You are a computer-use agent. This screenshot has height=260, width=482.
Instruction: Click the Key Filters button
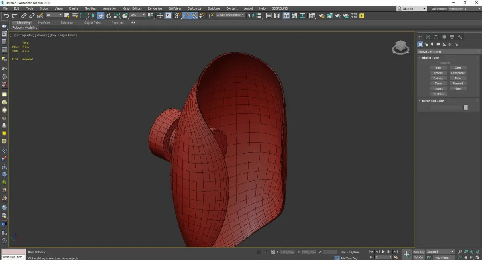point(443,258)
